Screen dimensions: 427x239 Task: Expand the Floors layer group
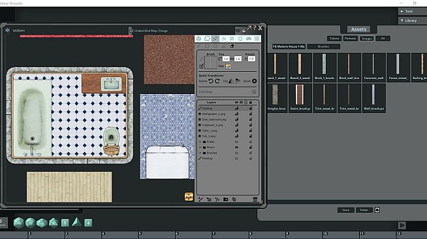tap(200, 148)
